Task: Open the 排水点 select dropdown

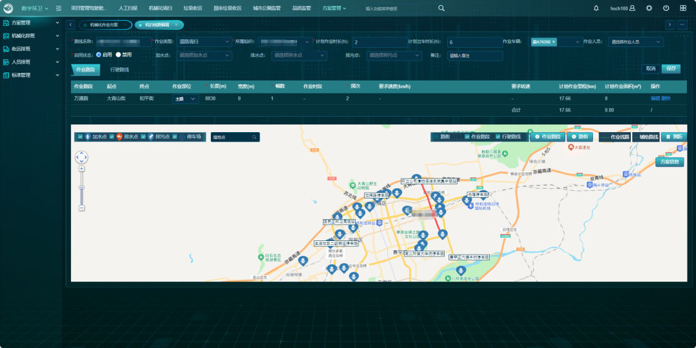Action: click(299, 55)
